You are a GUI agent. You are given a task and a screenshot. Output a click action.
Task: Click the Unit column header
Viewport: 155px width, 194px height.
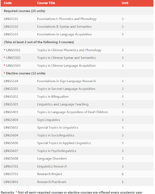[x=125, y=3]
